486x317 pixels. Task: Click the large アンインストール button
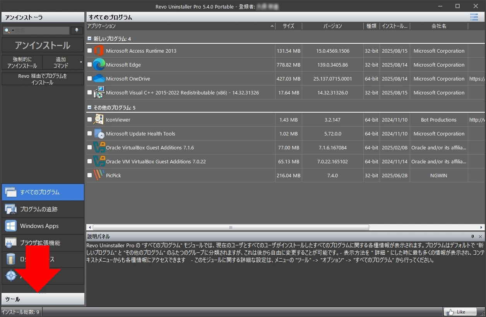click(43, 45)
